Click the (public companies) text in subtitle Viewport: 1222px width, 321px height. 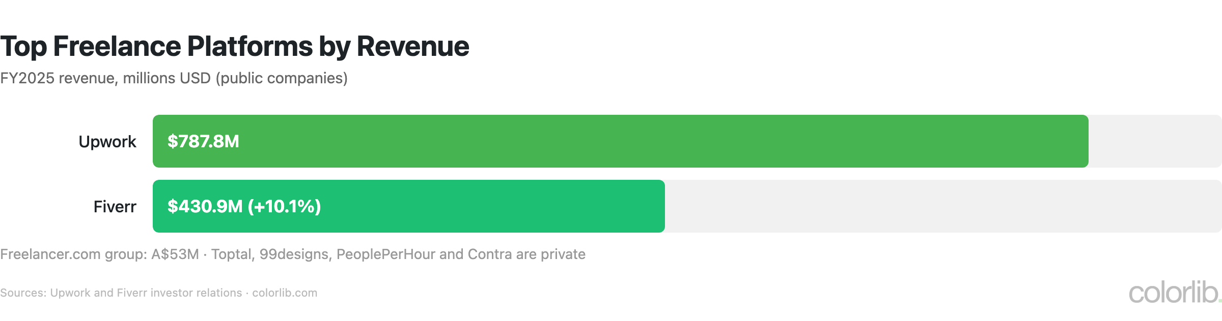[x=282, y=78]
